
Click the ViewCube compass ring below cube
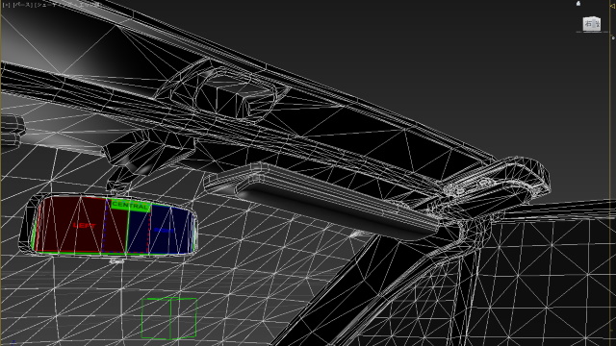tap(593, 32)
